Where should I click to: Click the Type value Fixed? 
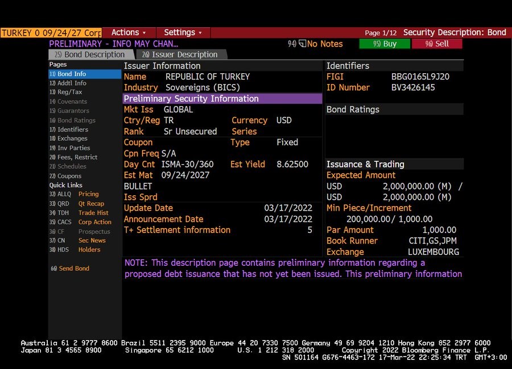pyautogui.click(x=287, y=142)
